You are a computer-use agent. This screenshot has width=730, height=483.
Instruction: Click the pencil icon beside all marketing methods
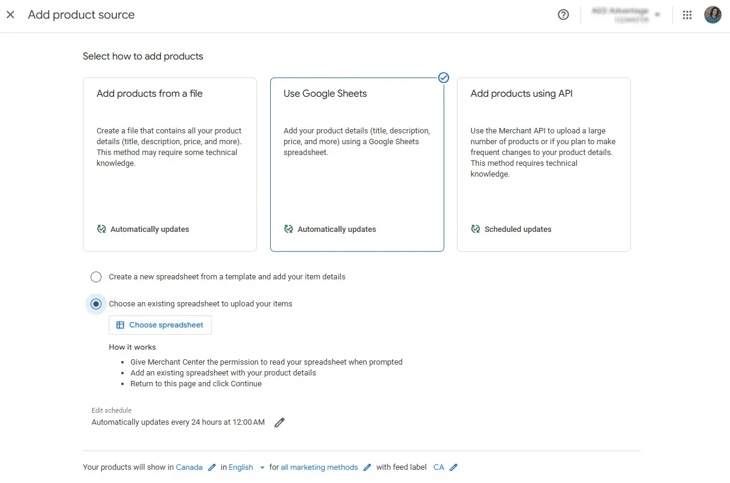(366, 467)
